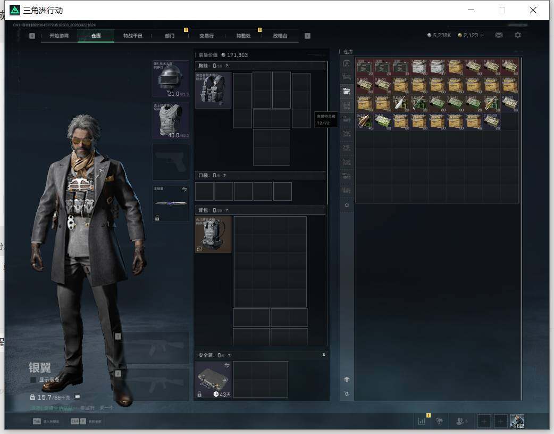Select the chest rig item thumbnail
The width and height of the screenshot is (554, 434).
[213, 90]
